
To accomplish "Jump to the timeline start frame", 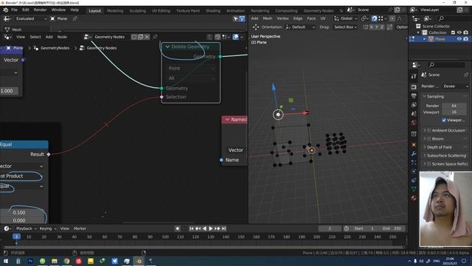I will click(x=192, y=228).
